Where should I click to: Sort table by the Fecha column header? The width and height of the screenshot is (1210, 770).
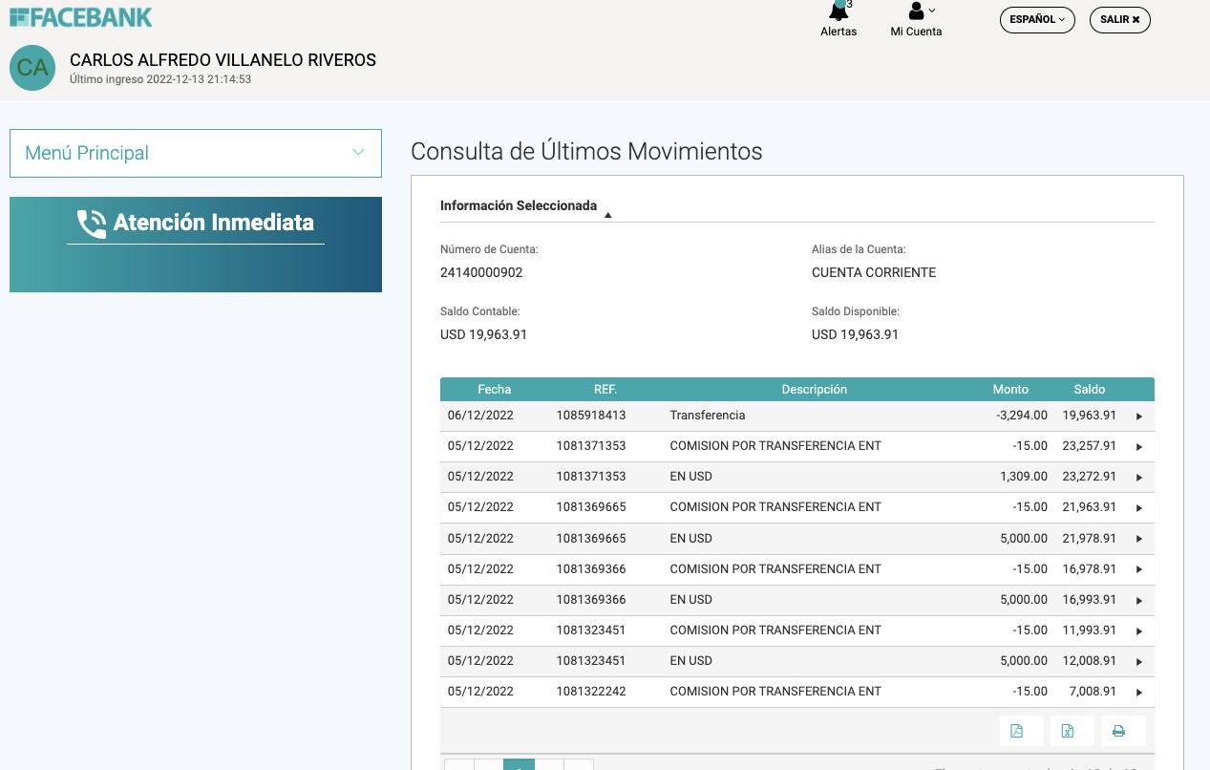click(x=494, y=389)
